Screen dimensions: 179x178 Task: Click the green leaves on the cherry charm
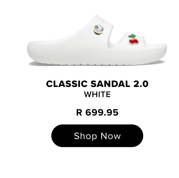pos(132,36)
